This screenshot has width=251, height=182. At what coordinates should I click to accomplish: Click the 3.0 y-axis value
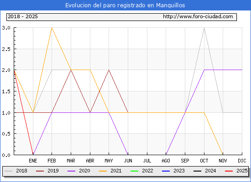[6, 28]
